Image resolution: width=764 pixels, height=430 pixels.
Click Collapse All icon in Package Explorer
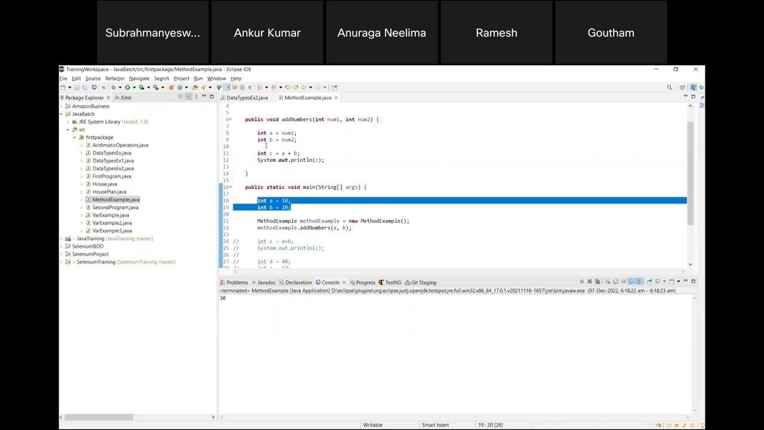[181, 97]
